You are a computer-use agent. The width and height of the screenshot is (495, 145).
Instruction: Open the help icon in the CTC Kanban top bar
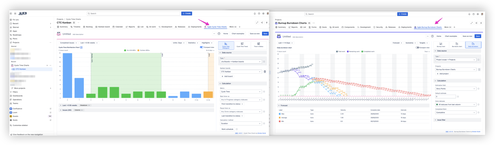(259, 13)
